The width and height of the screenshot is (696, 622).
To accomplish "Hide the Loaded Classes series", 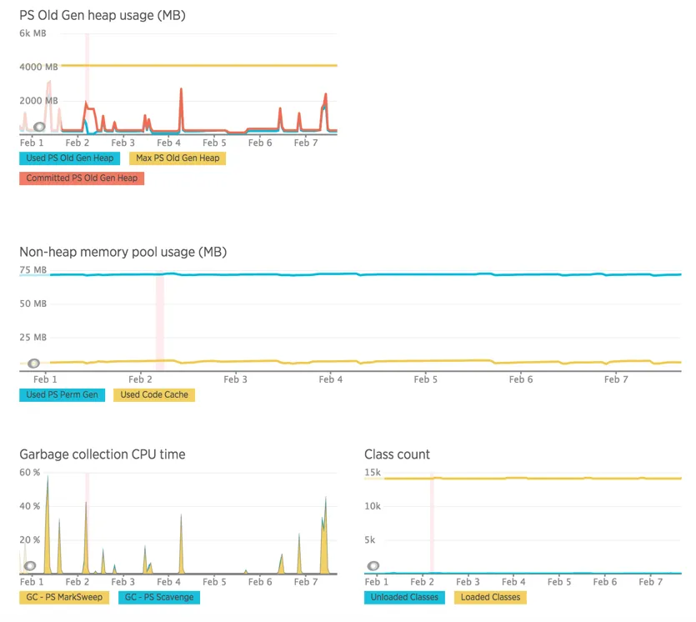I will tap(490, 598).
